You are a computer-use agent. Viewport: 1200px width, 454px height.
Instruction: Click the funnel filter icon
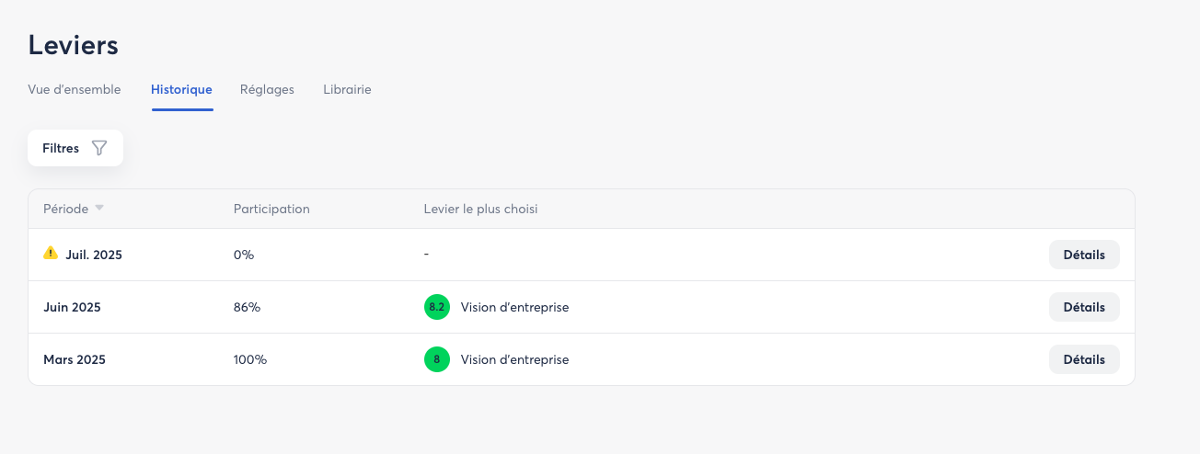point(99,148)
